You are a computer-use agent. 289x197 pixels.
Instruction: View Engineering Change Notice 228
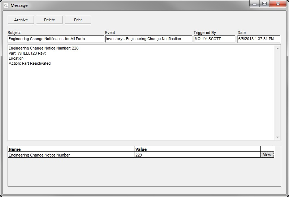tap(267, 155)
